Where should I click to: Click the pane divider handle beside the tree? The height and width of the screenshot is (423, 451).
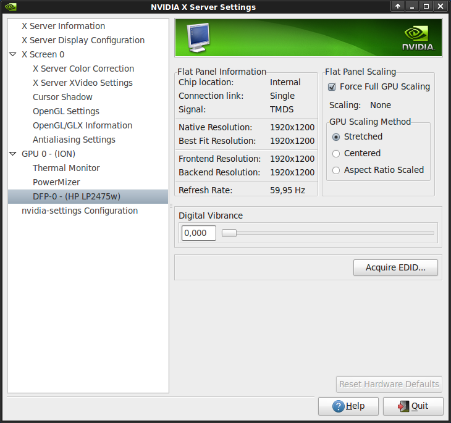171,206
